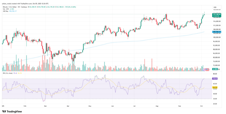Open the USD currency selector
This screenshot has height=114, width=226.
coord(215,7)
